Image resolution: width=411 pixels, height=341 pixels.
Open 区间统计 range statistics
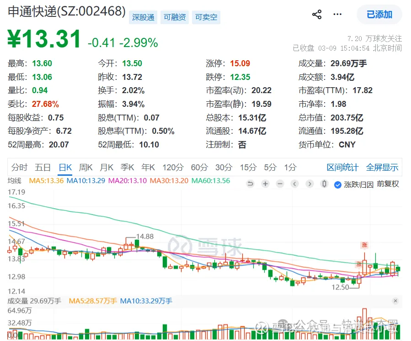coord(342,167)
